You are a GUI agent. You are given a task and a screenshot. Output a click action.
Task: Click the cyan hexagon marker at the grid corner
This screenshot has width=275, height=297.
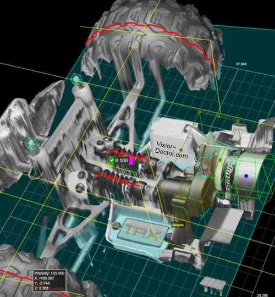point(76,80)
